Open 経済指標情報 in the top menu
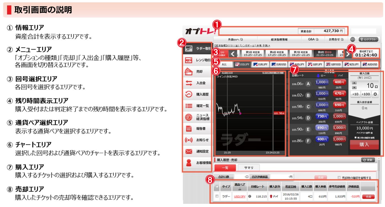Screen dimensions: 385x207 (x=279, y=39)
